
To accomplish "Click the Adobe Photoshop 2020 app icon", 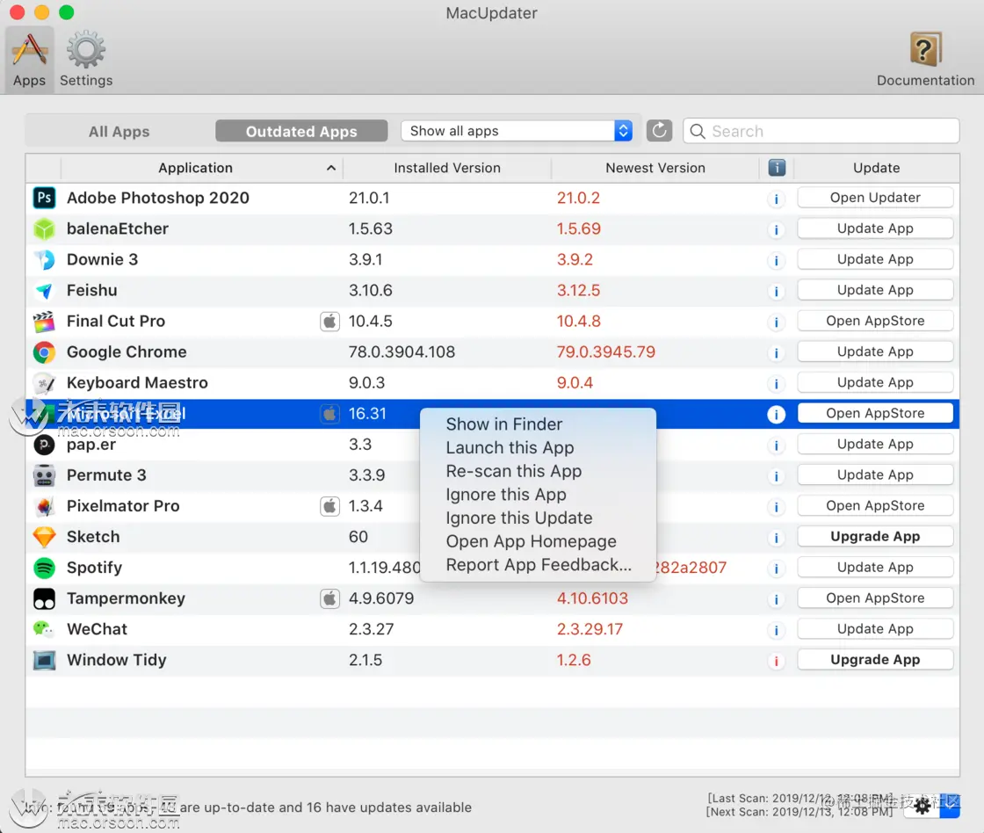I will [x=44, y=198].
